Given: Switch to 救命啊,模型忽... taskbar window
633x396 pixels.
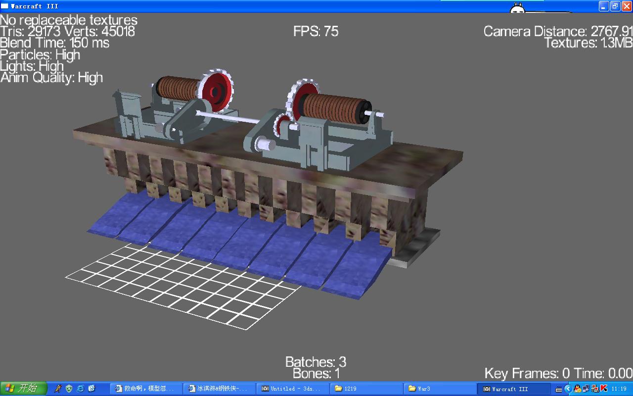Looking at the screenshot, I should [x=146, y=389].
